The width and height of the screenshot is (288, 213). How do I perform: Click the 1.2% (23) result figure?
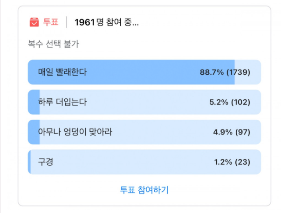click(x=232, y=162)
